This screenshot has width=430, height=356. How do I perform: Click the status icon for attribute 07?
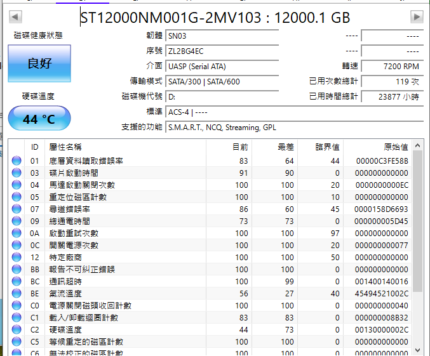tap(17, 209)
